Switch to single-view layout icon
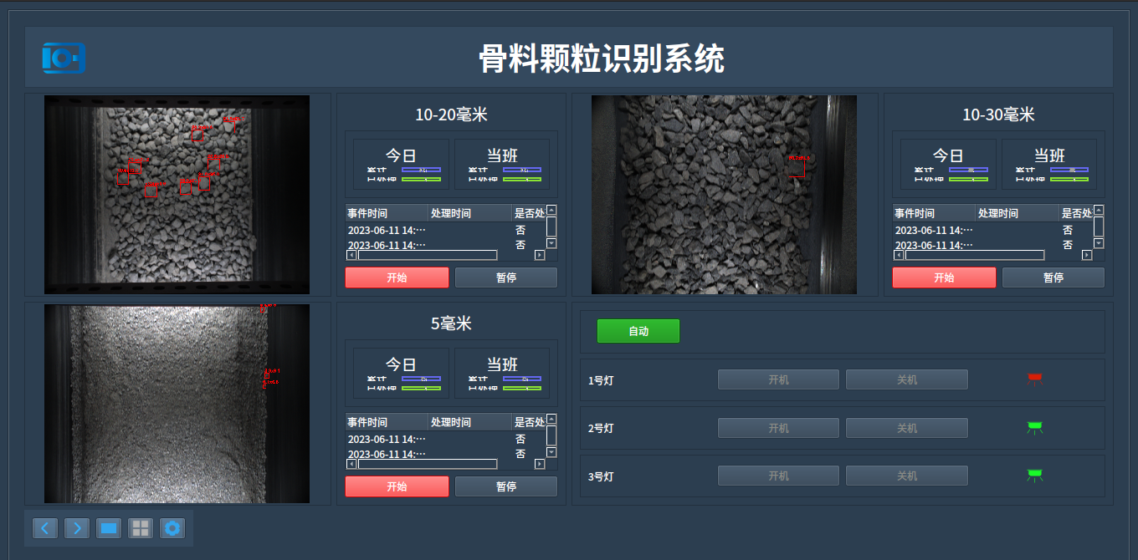This screenshot has height=560, width=1138. (109, 528)
